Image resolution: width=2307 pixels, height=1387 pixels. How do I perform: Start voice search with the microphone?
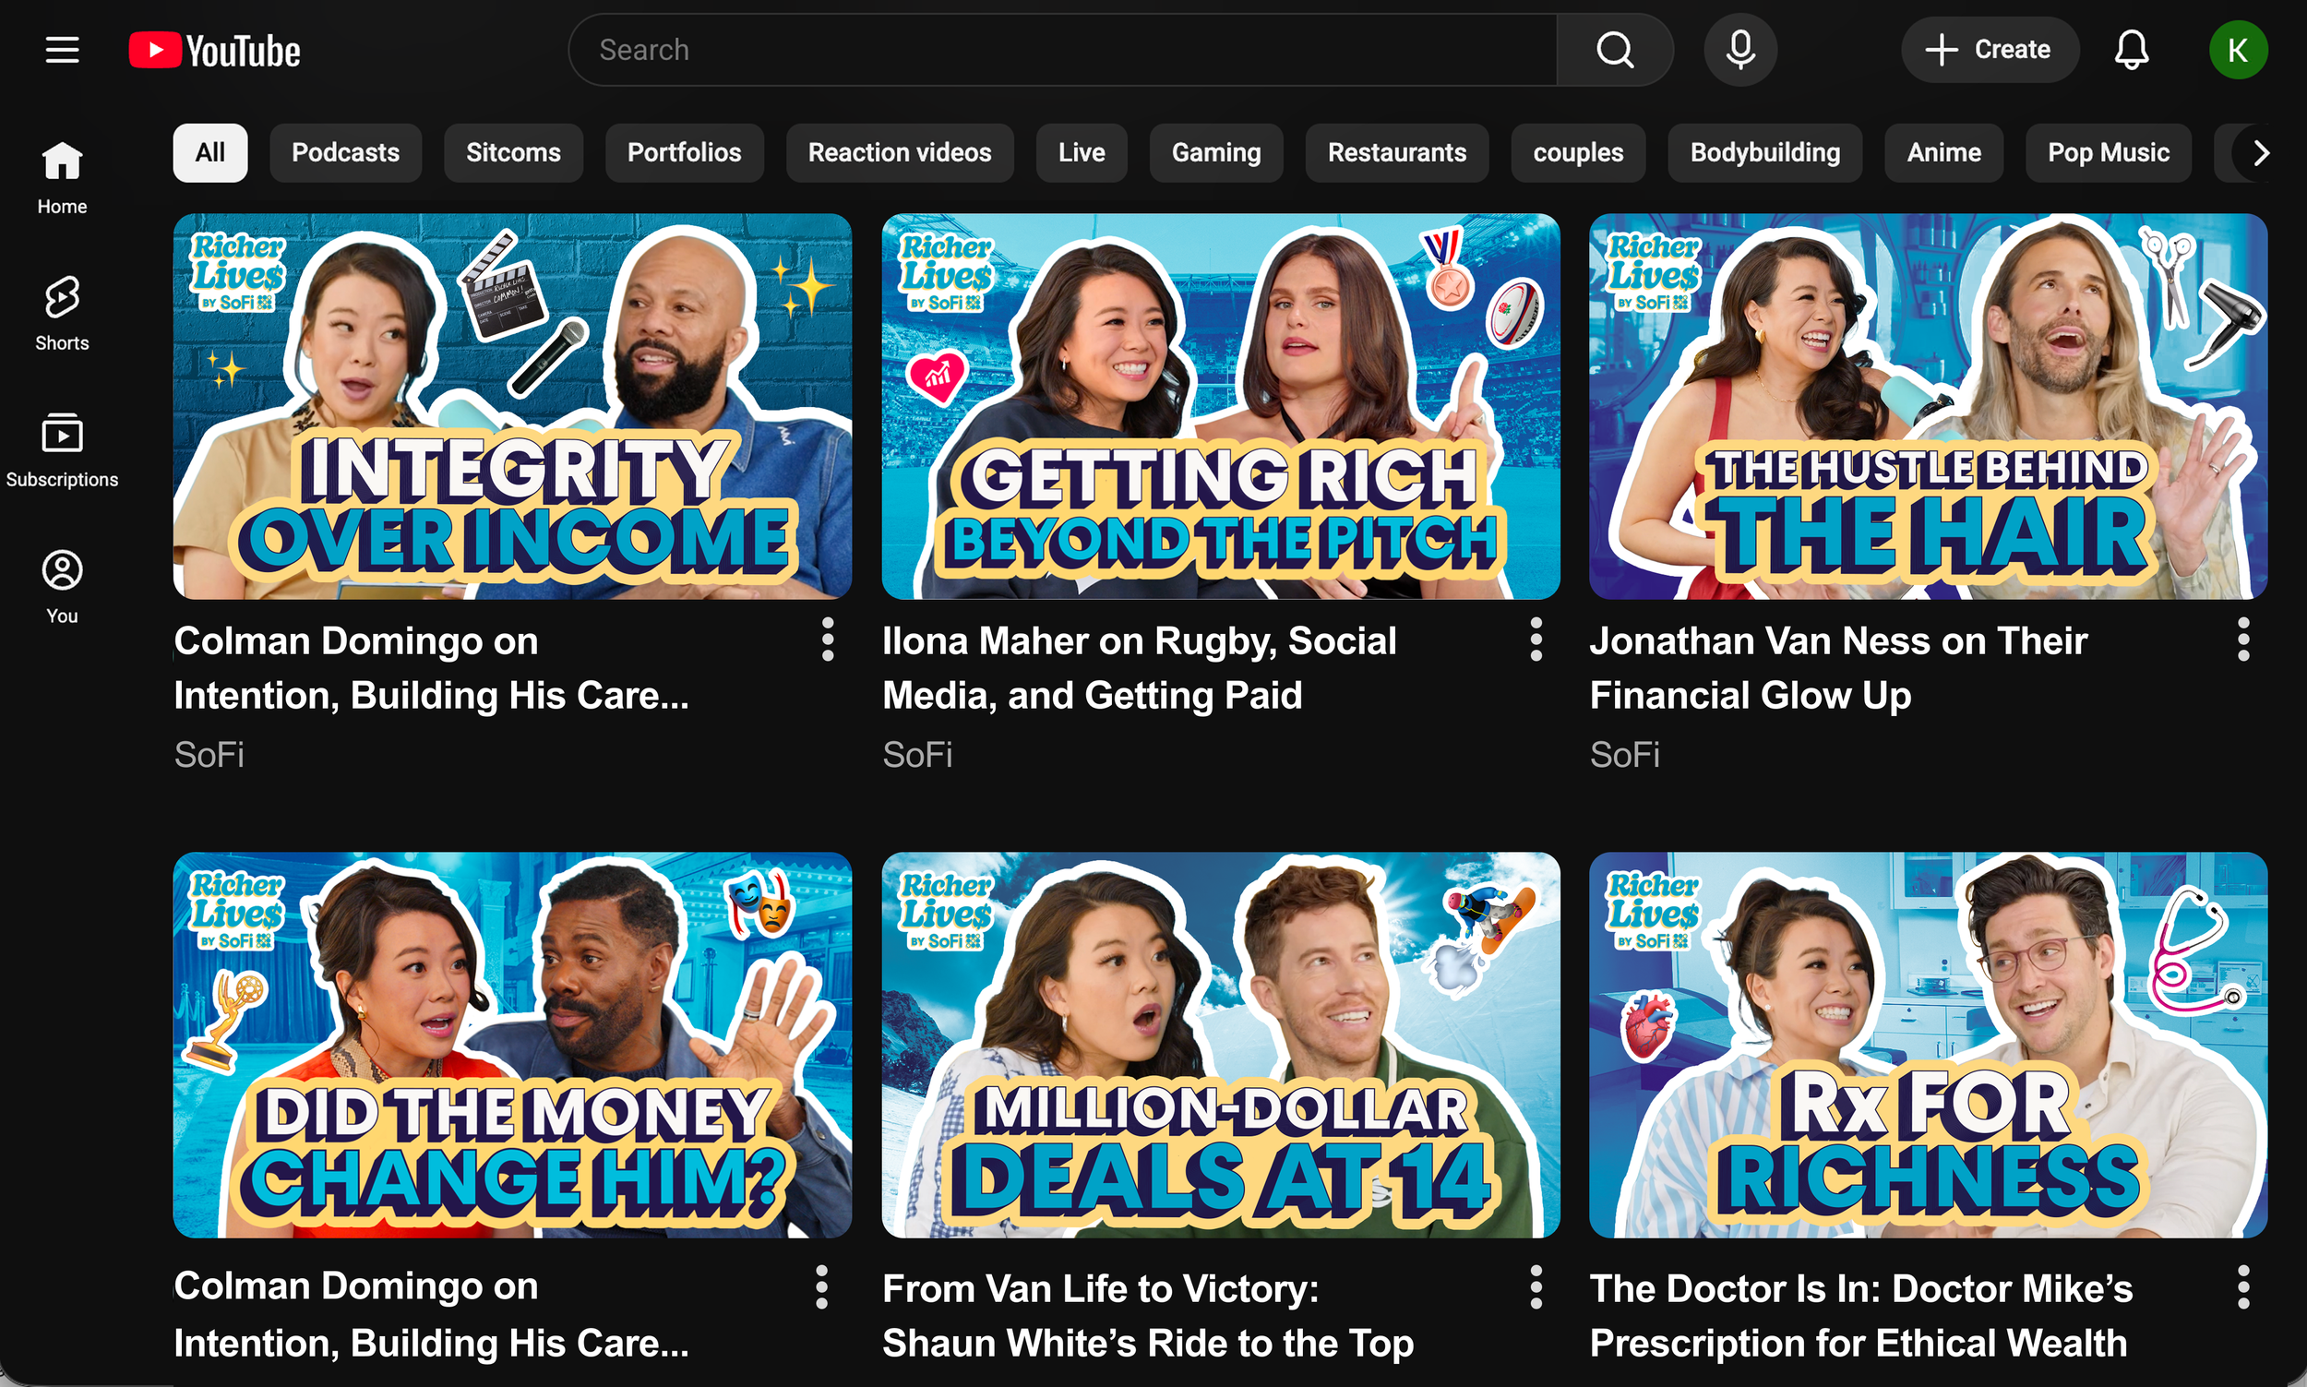1739,50
